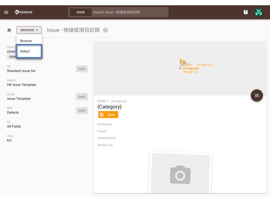The height and width of the screenshot is (202, 270).
Task: Click the Draft badge beside Standard issue list
Action: tap(82, 69)
